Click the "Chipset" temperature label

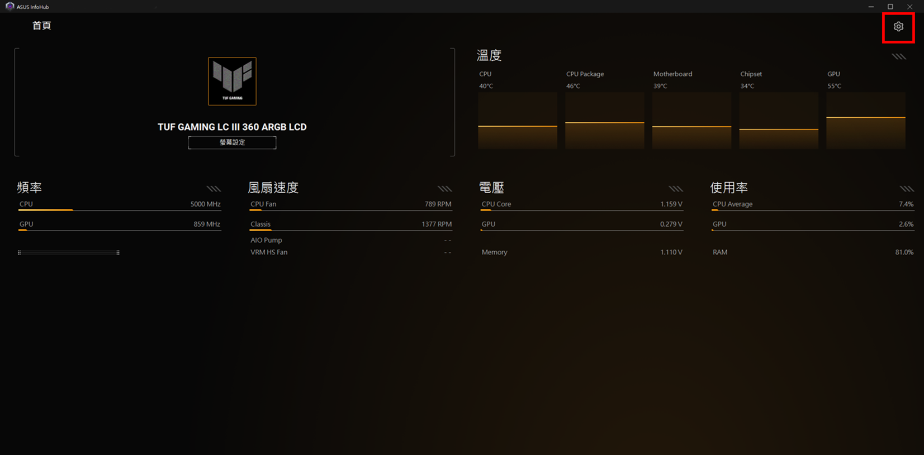(x=751, y=74)
